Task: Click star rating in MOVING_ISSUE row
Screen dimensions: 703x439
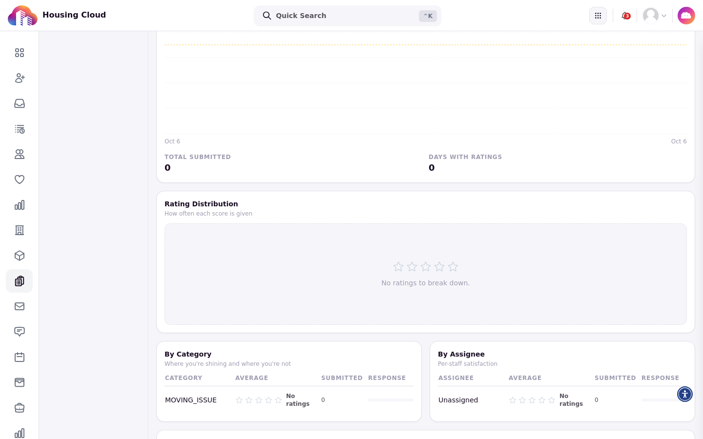Action: point(259,400)
